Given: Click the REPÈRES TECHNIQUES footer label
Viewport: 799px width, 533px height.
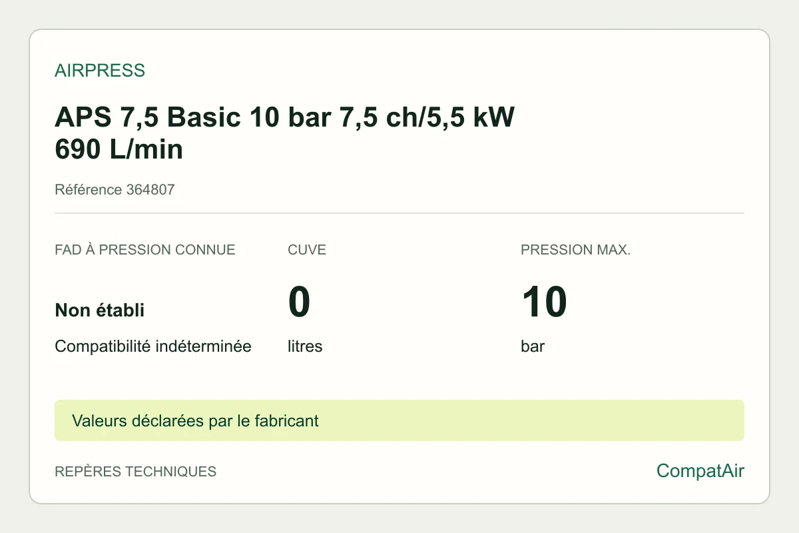Looking at the screenshot, I should tap(136, 472).
